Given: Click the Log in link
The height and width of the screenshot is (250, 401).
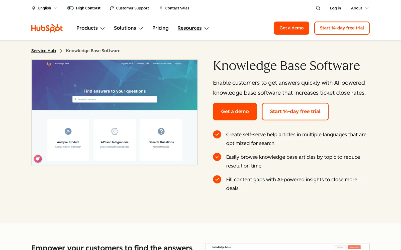Looking at the screenshot, I should pyautogui.click(x=335, y=8).
